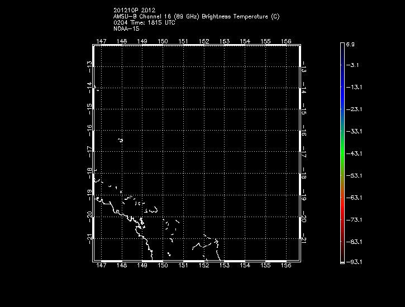Click the 'AMSU-B Channel 16' title line
Screen dimensions: 405x307
click(x=196, y=17)
